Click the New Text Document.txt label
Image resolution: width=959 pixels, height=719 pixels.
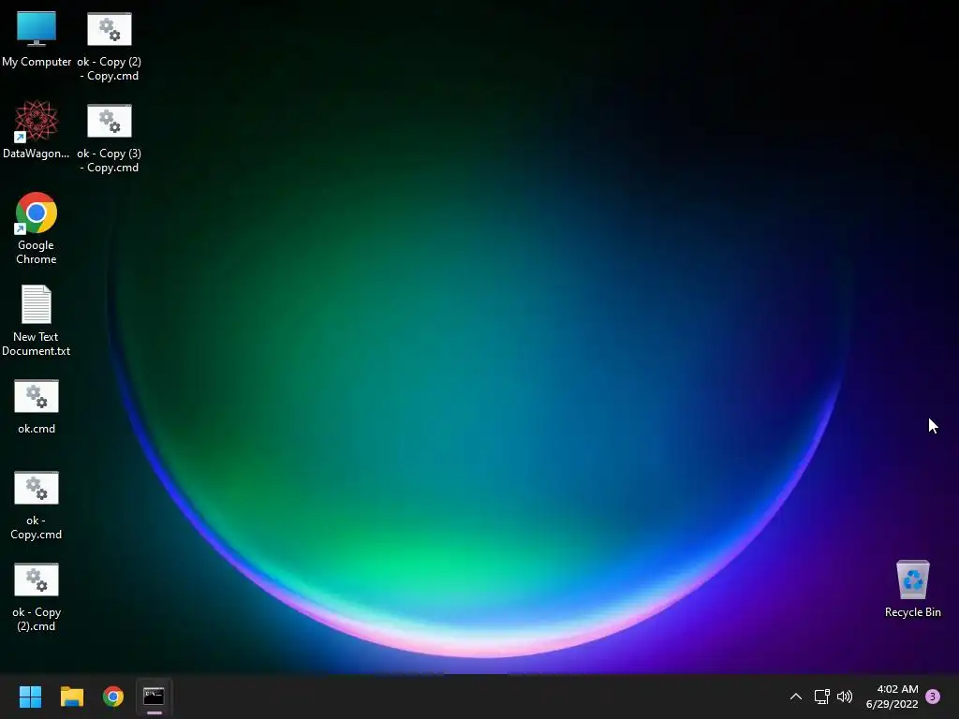pos(37,344)
